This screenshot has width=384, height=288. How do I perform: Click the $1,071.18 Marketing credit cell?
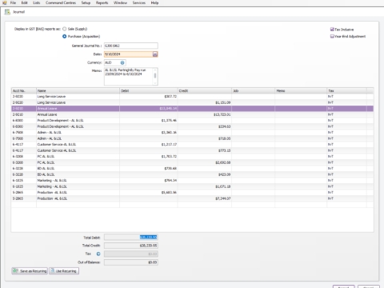coord(205,186)
